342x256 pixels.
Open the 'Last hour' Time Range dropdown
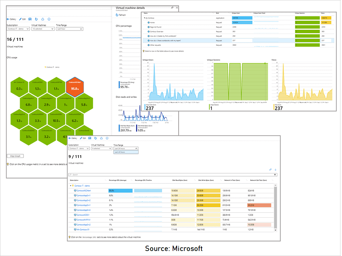click(69, 29)
